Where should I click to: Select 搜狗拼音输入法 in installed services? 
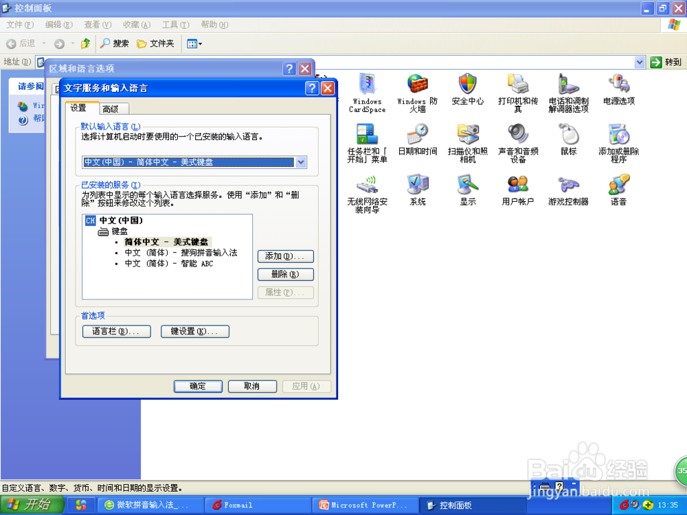[x=181, y=253]
